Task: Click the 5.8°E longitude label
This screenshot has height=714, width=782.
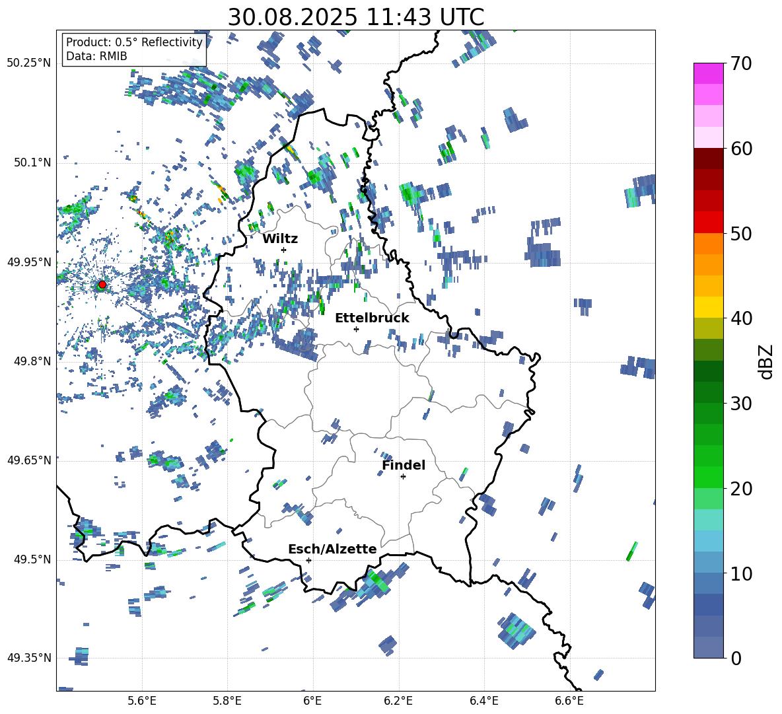Action: coord(227,701)
